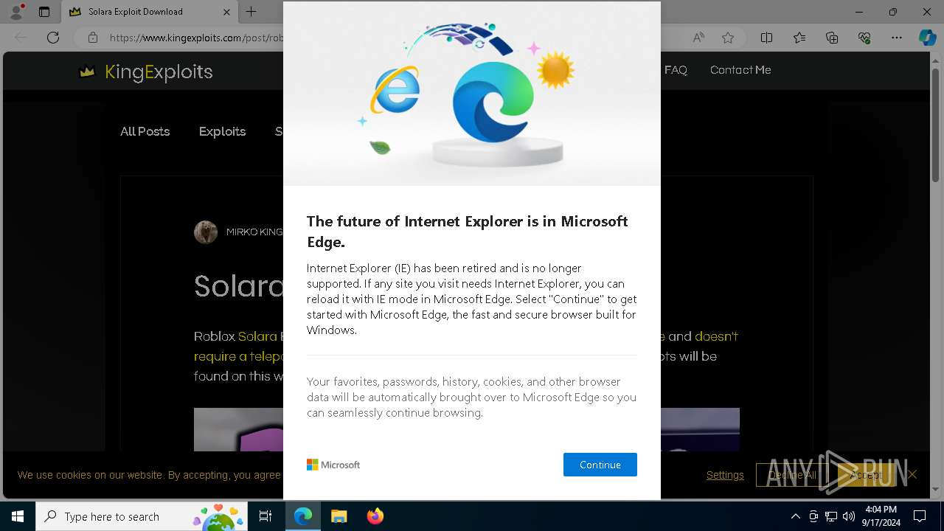Add this page to favorites star
The image size is (944, 531).
tap(728, 38)
